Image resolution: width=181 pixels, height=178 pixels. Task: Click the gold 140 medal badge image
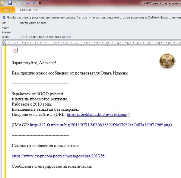[167, 61]
